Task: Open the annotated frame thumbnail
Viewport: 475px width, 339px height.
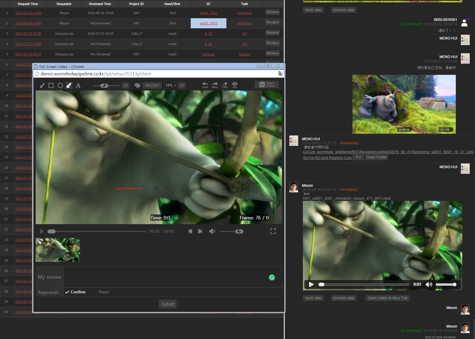Action: (x=58, y=250)
